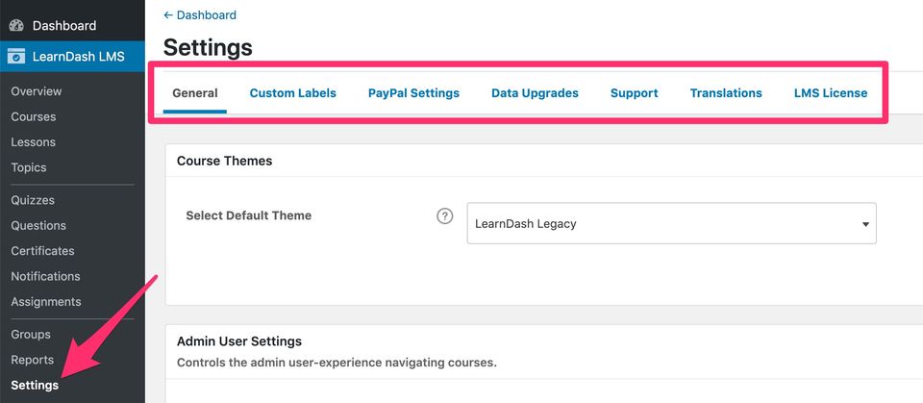Viewport: 923px width, 403px height.
Task: Select the Data Upgrades tab
Action: [535, 93]
